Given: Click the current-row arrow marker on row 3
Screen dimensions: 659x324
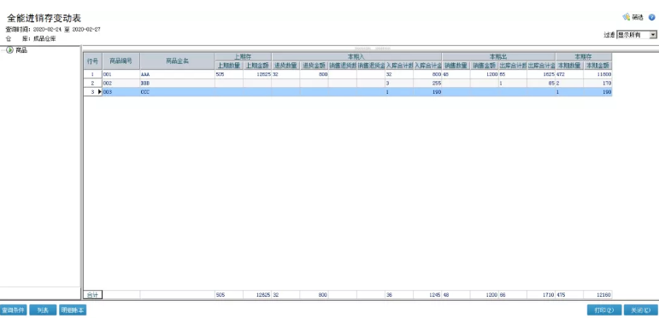Looking at the screenshot, I should coord(100,92).
